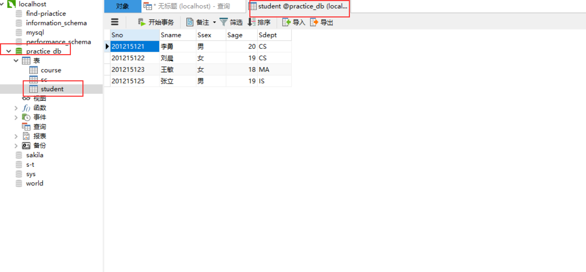
Task: Click the 报表 report icon
Action: [26, 136]
